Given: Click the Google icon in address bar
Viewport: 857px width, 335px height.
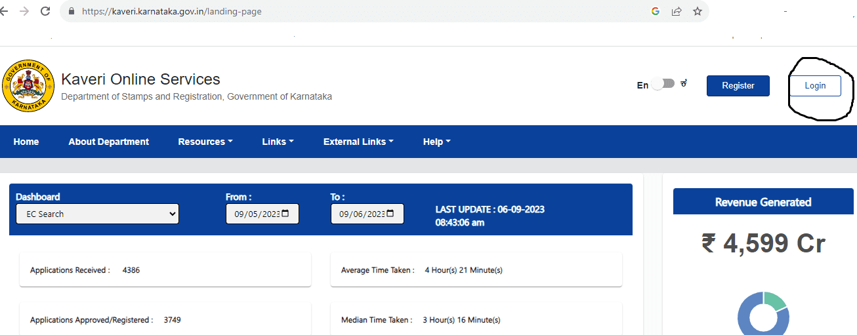Looking at the screenshot, I should point(655,11).
